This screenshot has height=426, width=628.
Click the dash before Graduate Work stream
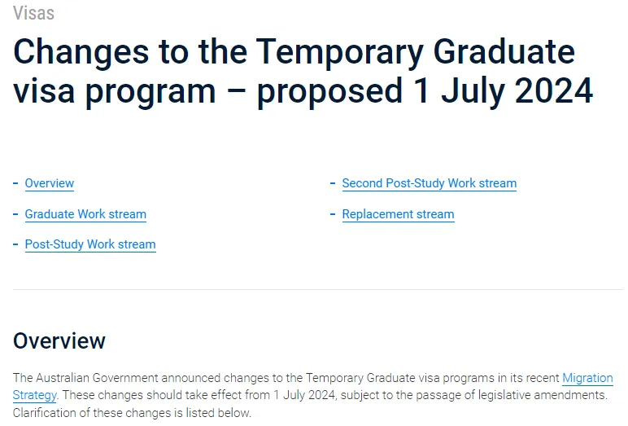(x=15, y=214)
